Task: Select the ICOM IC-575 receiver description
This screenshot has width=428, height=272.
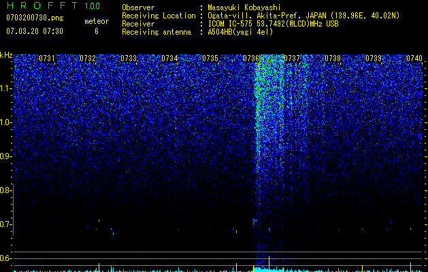Action: pos(273,24)
